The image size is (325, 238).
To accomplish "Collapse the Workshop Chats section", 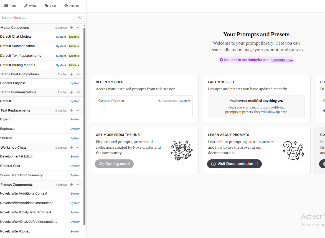I will [x=78, y=148].
